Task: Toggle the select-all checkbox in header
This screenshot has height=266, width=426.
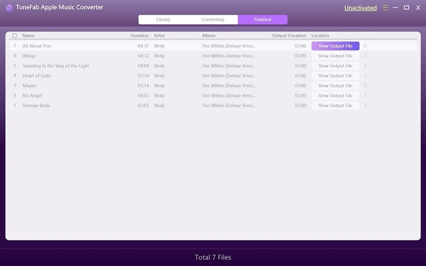Action: [15, 35]
